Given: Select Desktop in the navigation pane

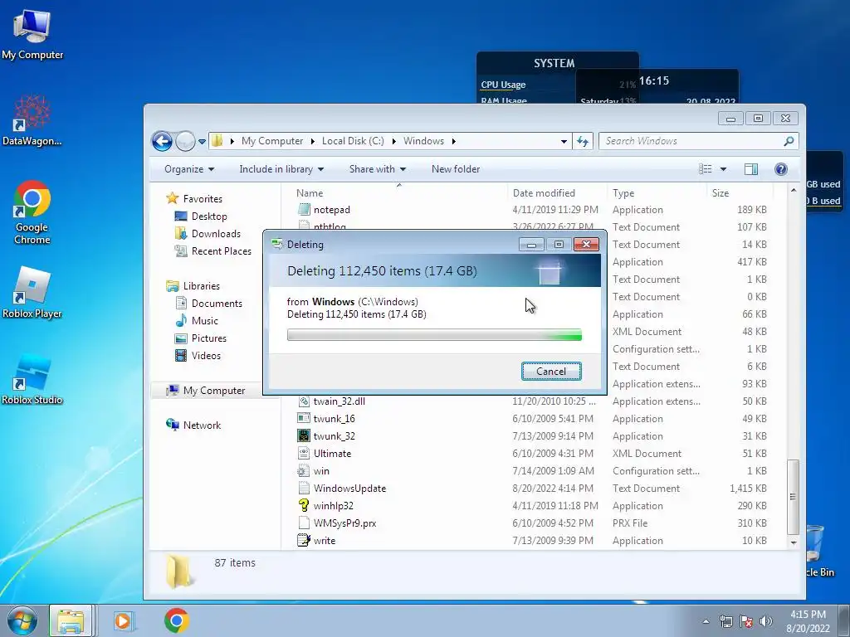Looking at the screenshot, I should (209, 216).
